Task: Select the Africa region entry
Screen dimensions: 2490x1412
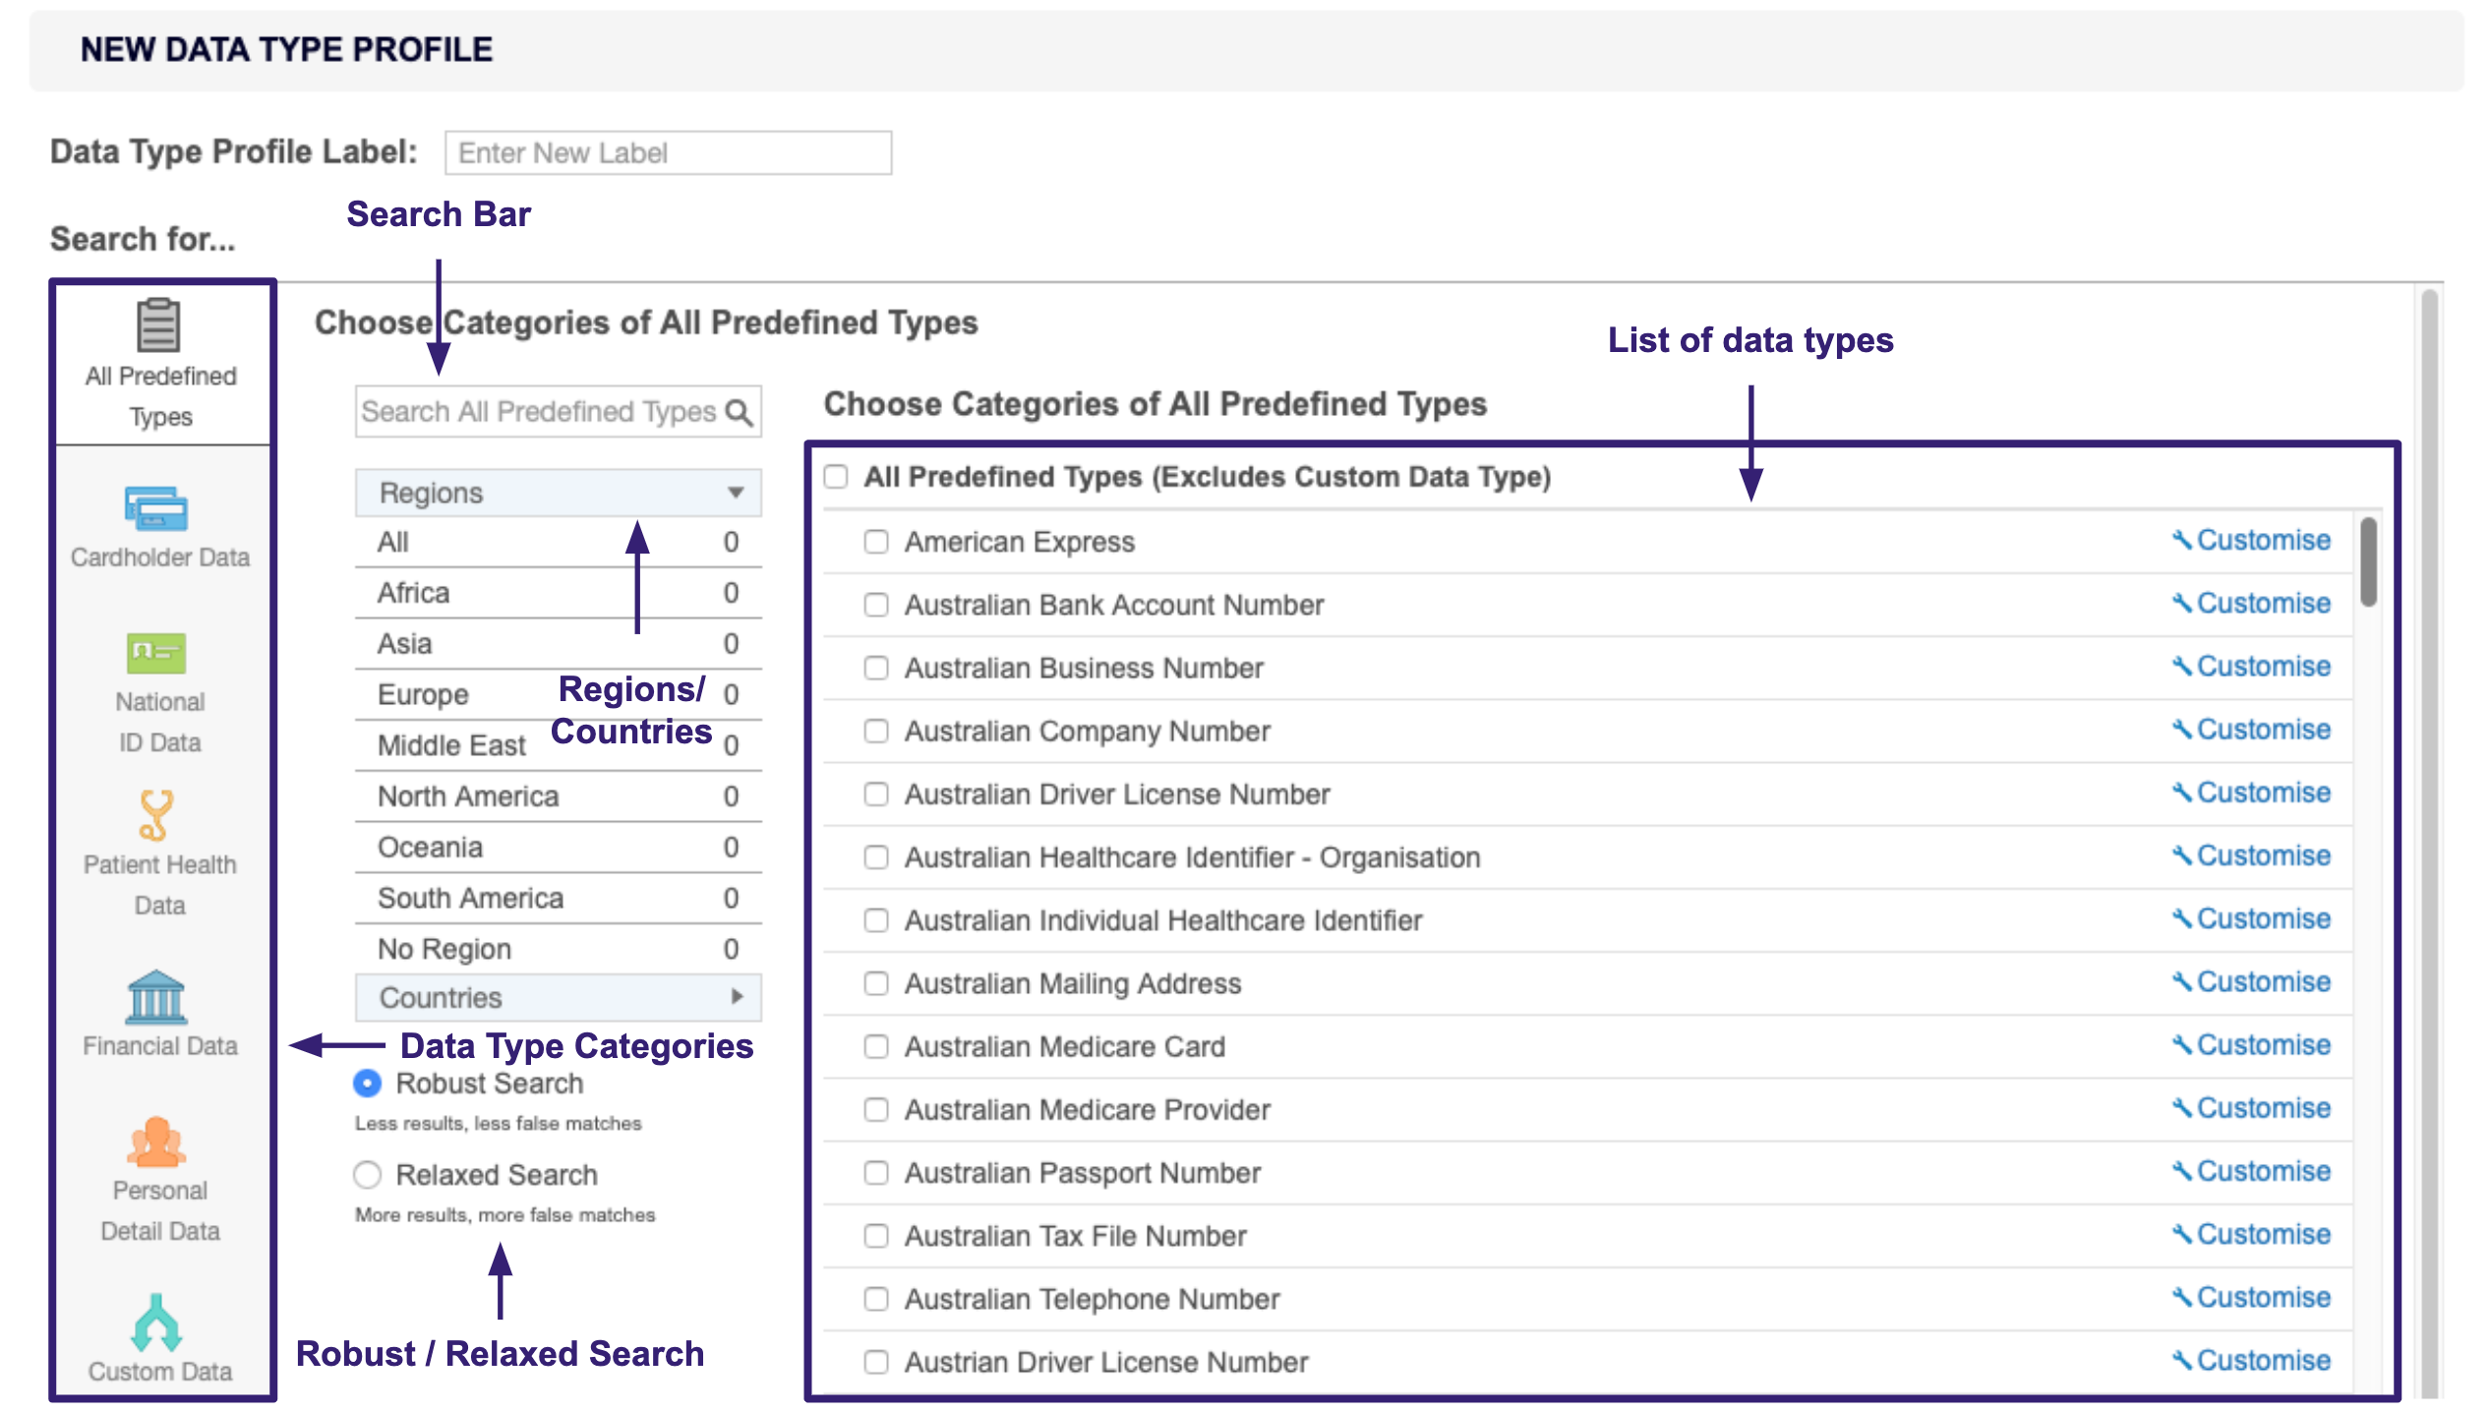Action: 413,593
